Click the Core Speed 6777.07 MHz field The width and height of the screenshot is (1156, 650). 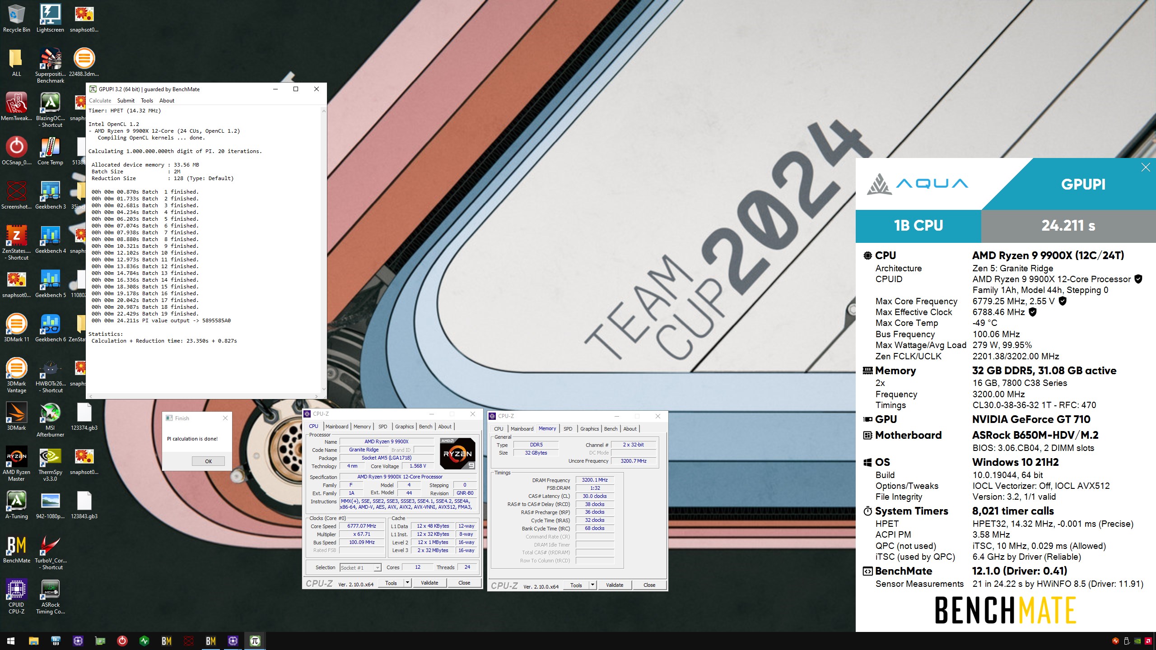[x=362, y=526]
